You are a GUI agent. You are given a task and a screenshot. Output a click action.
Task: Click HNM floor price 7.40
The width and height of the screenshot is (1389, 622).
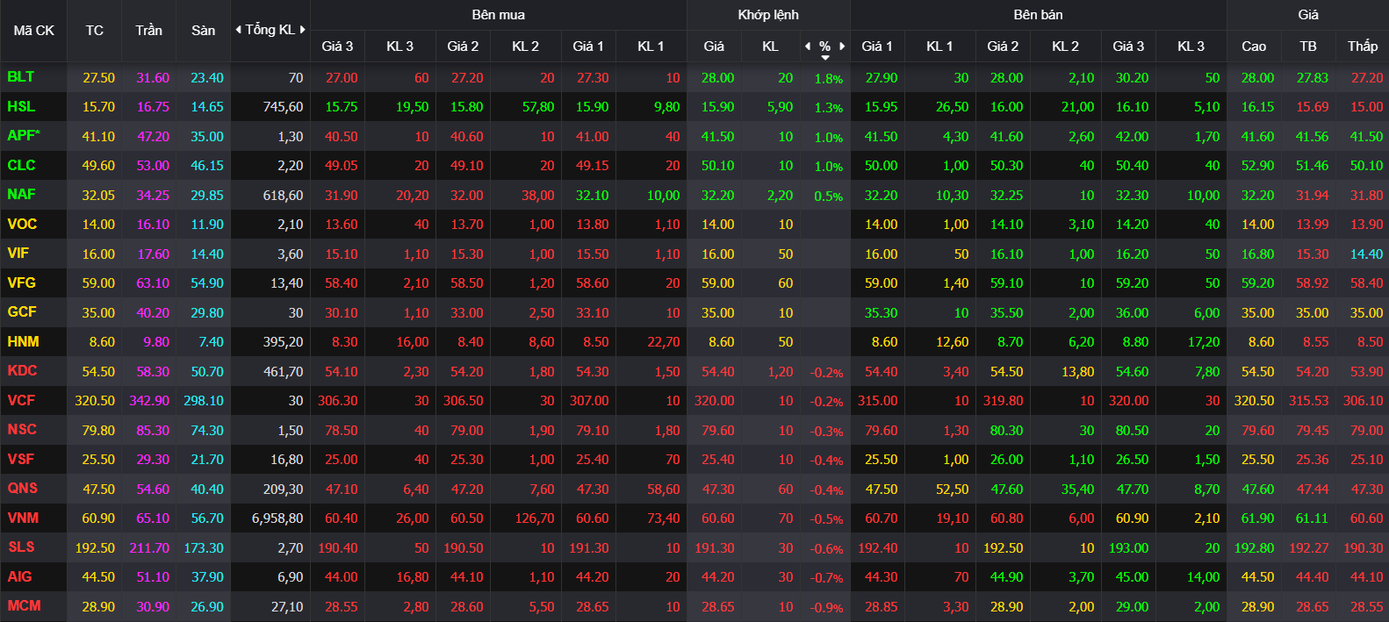pyautogui.click(x=212, y=342)
